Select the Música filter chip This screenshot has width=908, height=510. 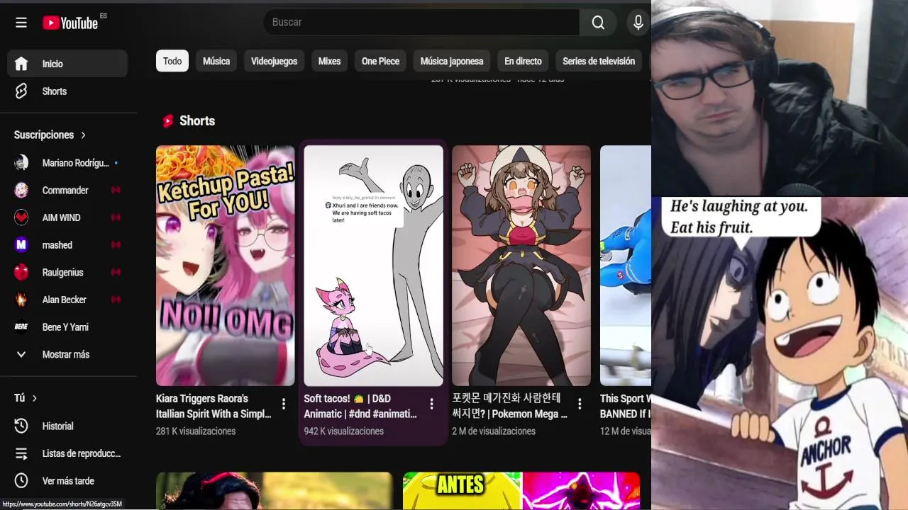point(216,61)
